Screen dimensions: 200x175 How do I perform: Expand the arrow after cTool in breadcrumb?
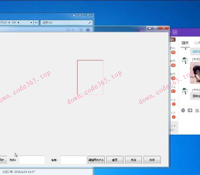pyautogui.click(x=9, y=22)
